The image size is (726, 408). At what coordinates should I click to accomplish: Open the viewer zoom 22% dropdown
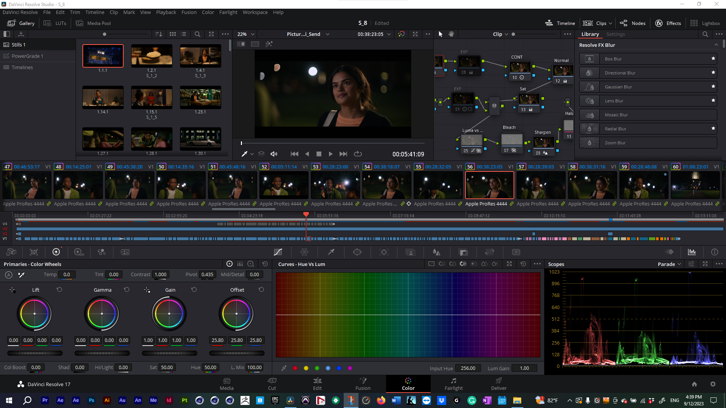(x=246, y=34)
